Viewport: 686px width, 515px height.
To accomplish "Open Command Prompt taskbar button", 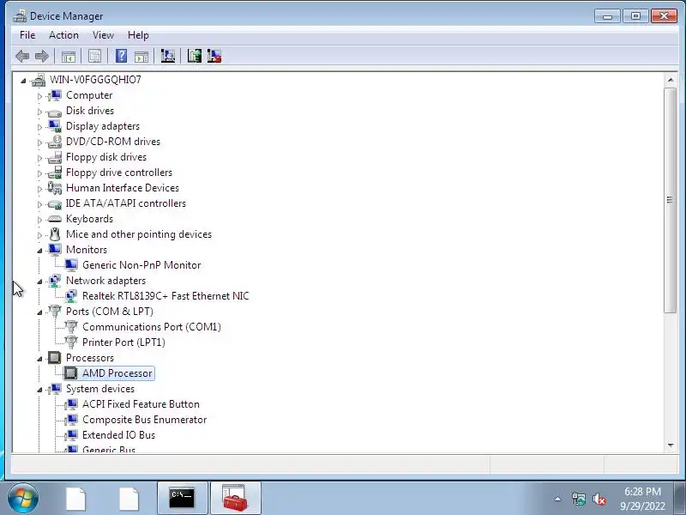I will pyautogui.click(x=182, y=498).
